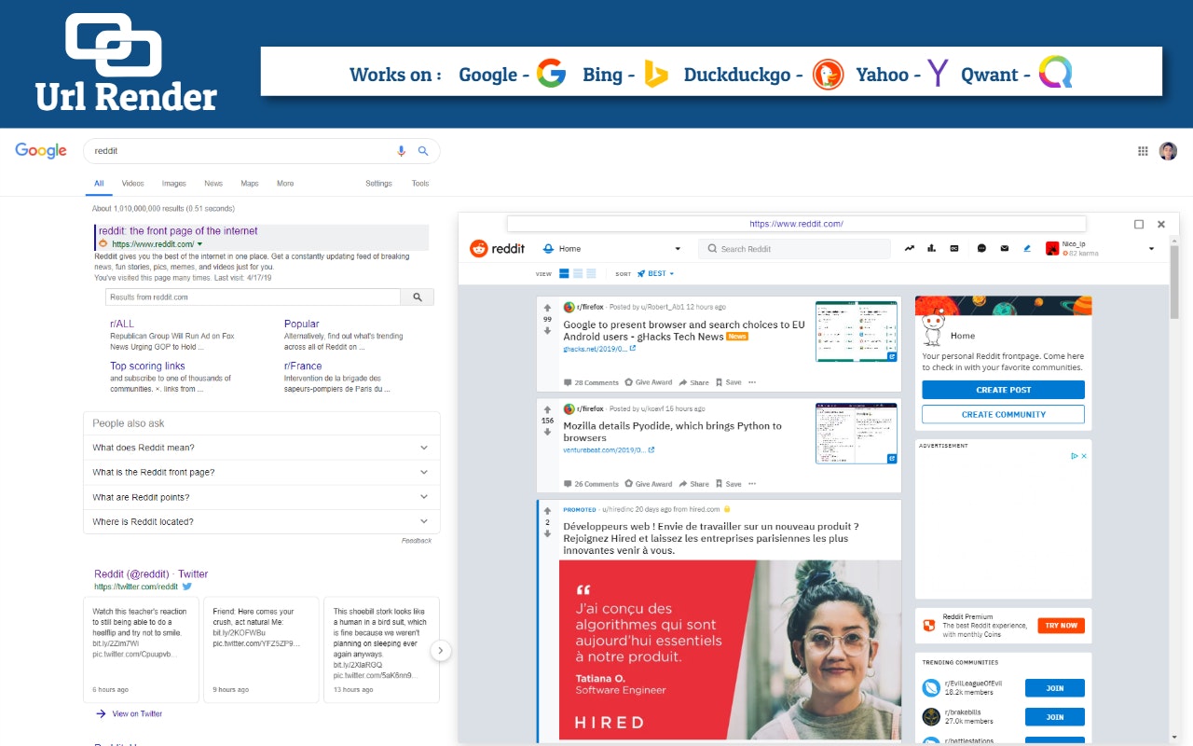
Task: Open reddit messages envelope icon
Action: pyautogui.click(x=1005, y=249)
